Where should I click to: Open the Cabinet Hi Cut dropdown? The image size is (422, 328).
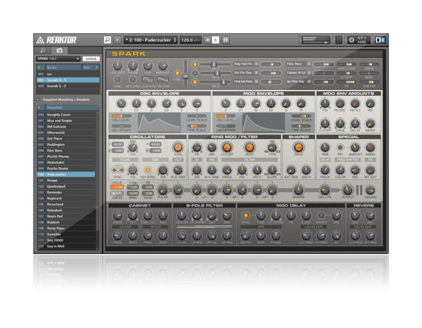(x=299, y=73)
